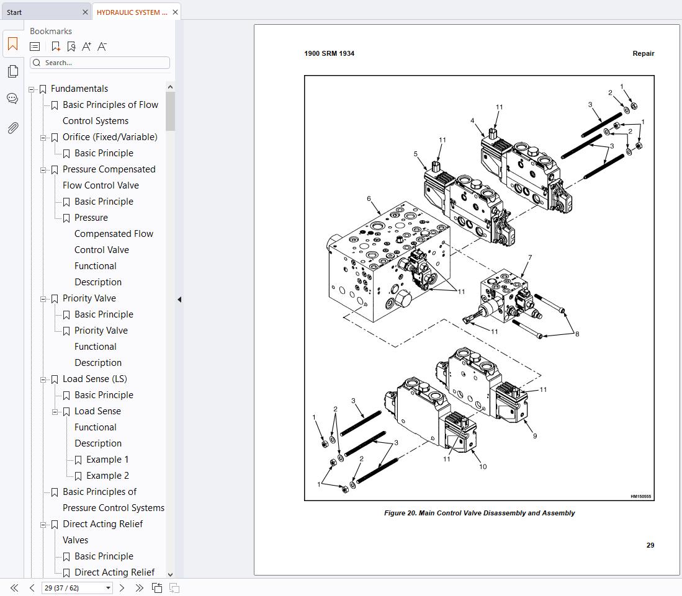
Task: Open Basic Principle under Priority Valve
Action: point(104,314)
